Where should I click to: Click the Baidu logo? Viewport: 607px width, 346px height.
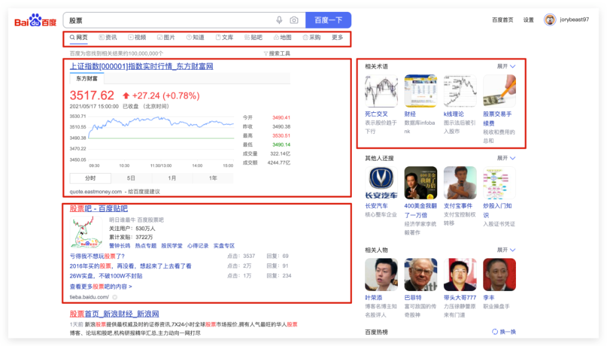point(35,21)
